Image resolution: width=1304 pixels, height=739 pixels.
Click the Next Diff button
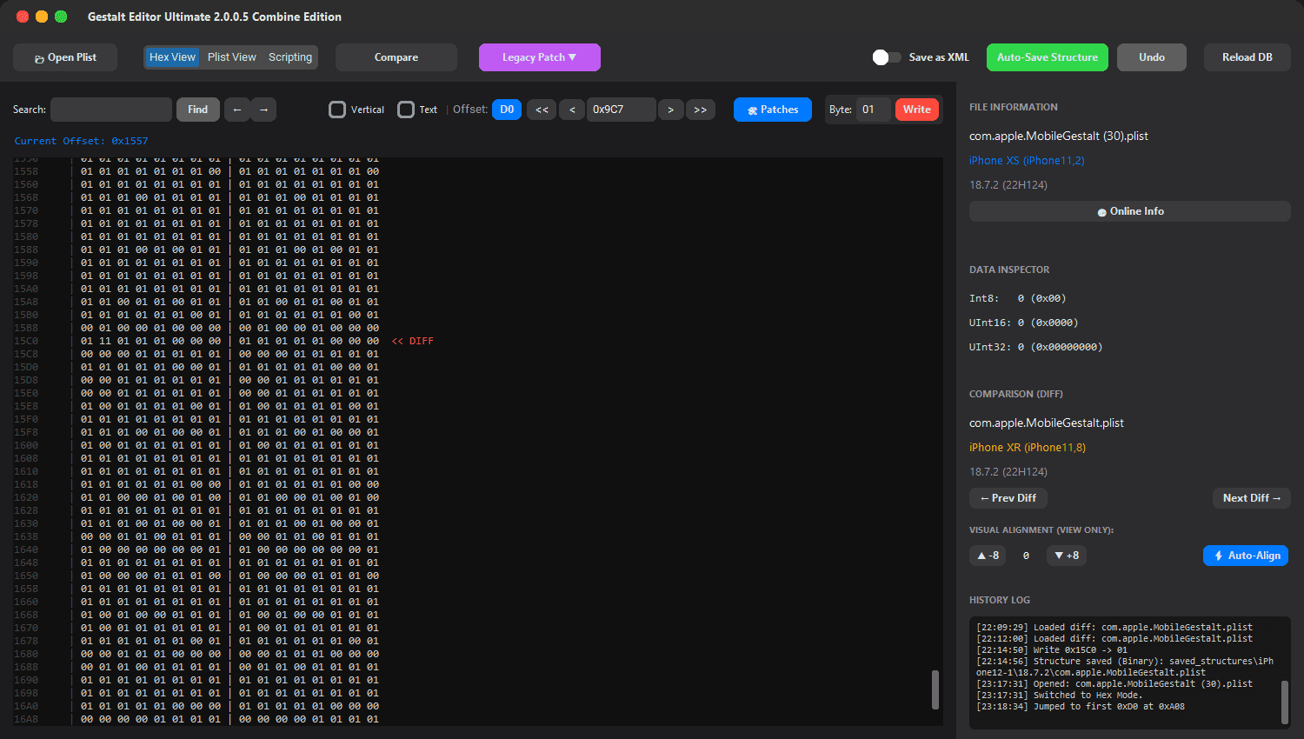pos(1252,498)
